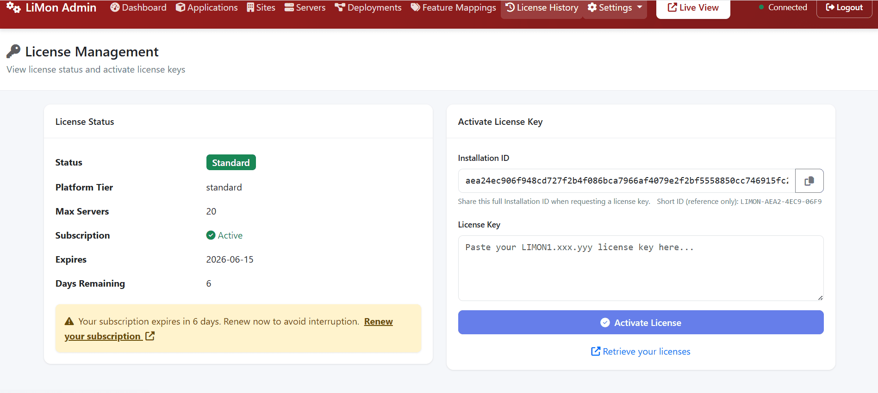Follow the Renew your subscription link
The image size is (878, 393).
click(103, 336)
